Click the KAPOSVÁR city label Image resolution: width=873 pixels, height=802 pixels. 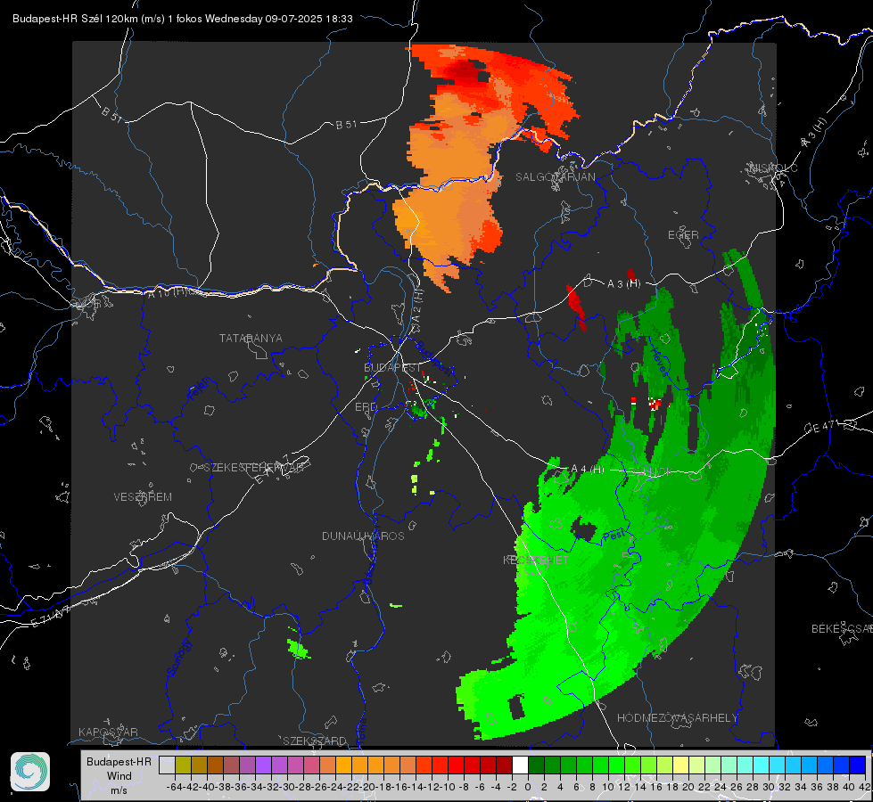coord(108,732)
